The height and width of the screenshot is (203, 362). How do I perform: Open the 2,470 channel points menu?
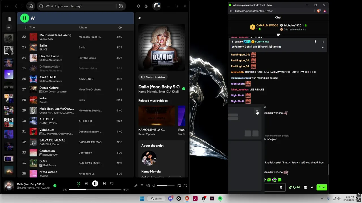point(294,187)
